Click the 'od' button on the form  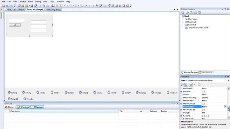(x=15, y=25)
